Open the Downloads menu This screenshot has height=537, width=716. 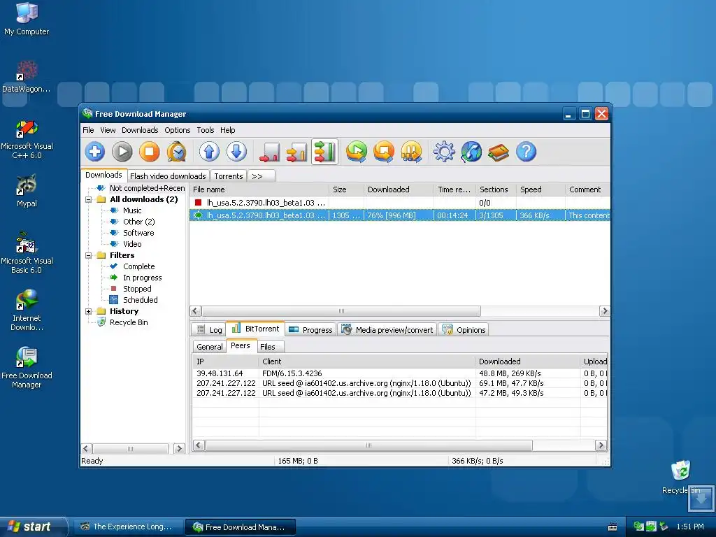point(140,130)
